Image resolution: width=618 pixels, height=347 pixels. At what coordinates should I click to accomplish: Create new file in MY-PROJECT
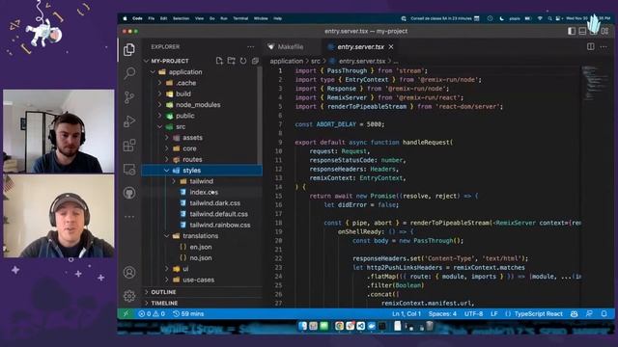point(219,61)
